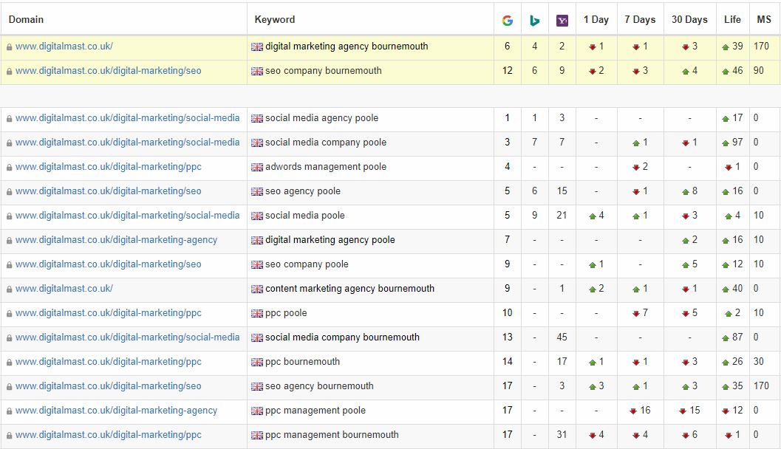This screenshot has height=449, width=781.
Task: Click the UK flag beside 'social media agency poole'
Action: pos(257,118)
